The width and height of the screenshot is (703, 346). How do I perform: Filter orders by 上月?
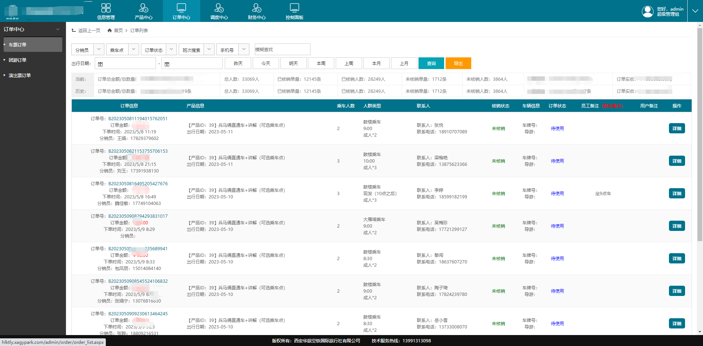click(404, 63)
